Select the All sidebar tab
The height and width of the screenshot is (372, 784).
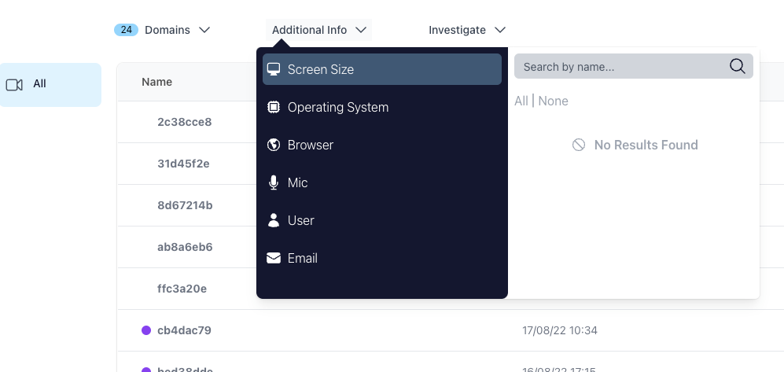point(50,84)
